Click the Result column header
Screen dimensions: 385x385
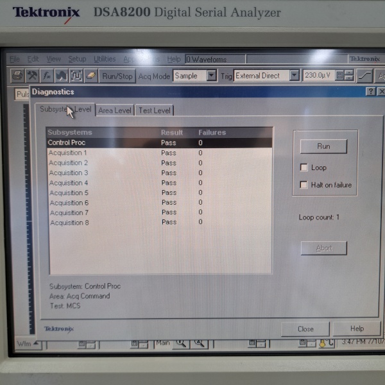(171, 133)
